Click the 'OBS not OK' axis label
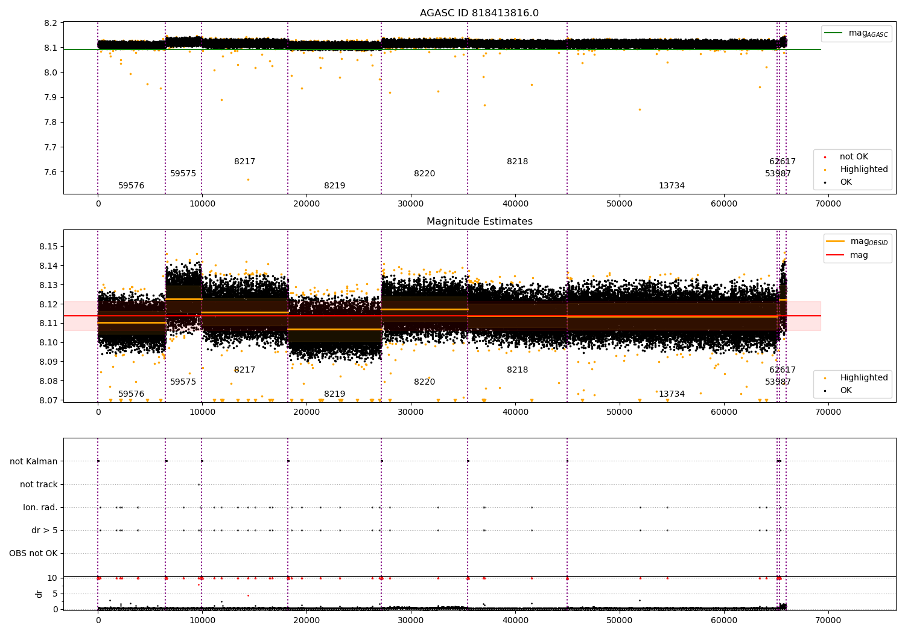The height and width of the screenshot is (634, 905). coord(33,553)
